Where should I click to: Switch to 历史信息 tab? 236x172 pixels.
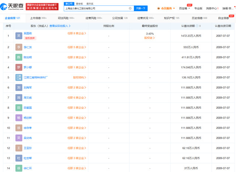(x=199, y=18)
